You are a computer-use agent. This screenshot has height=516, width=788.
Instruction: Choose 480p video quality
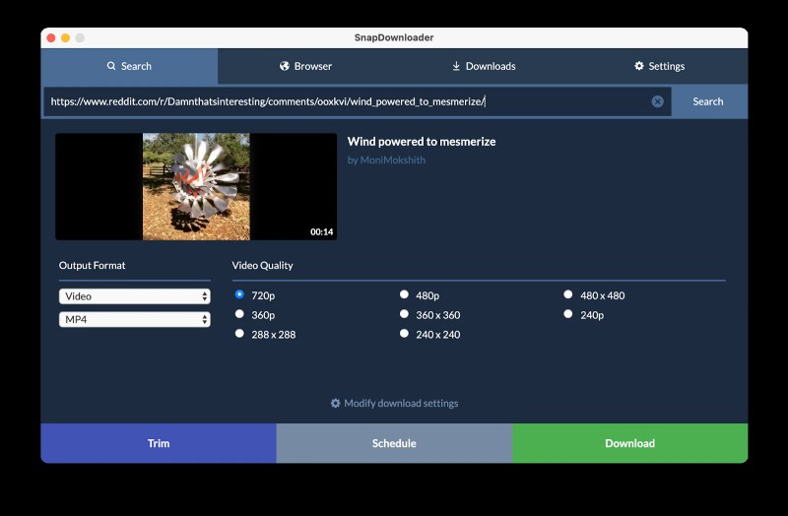(x=404, y=294)
